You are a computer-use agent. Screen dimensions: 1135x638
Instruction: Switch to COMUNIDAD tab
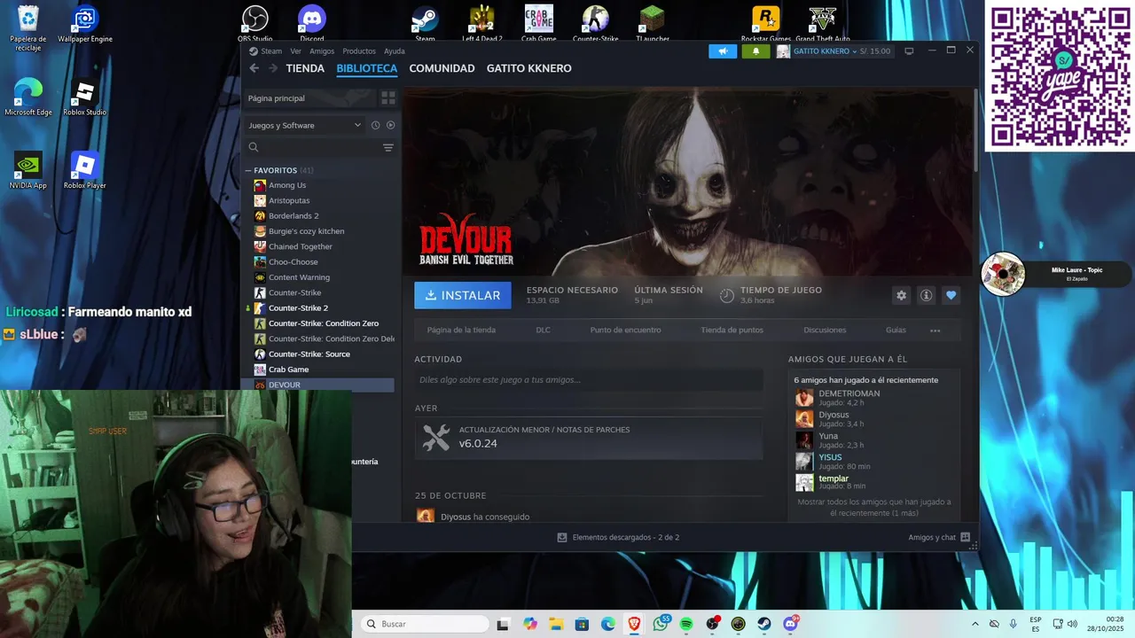442,68
